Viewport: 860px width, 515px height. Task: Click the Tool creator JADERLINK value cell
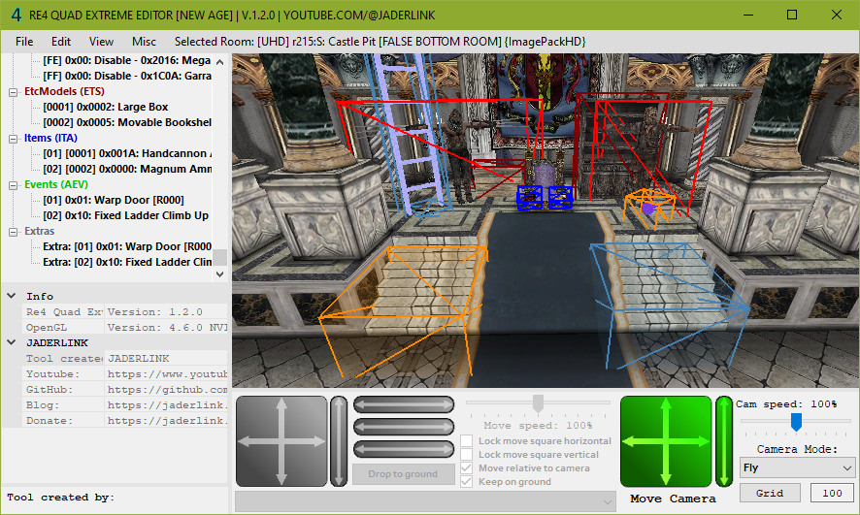pyautogui.click(x=166, y=359)
